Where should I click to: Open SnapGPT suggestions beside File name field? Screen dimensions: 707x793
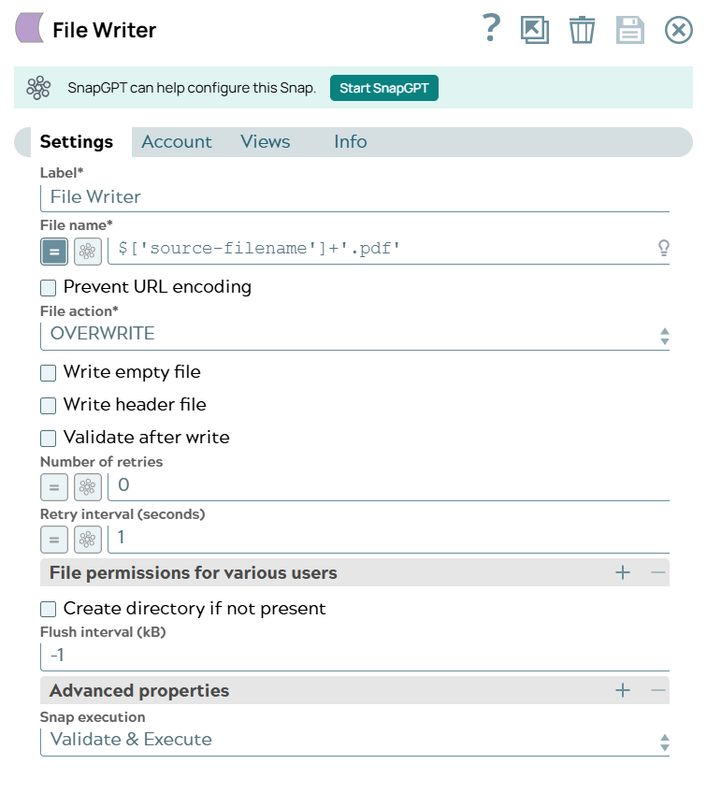[x=88, y=251]
